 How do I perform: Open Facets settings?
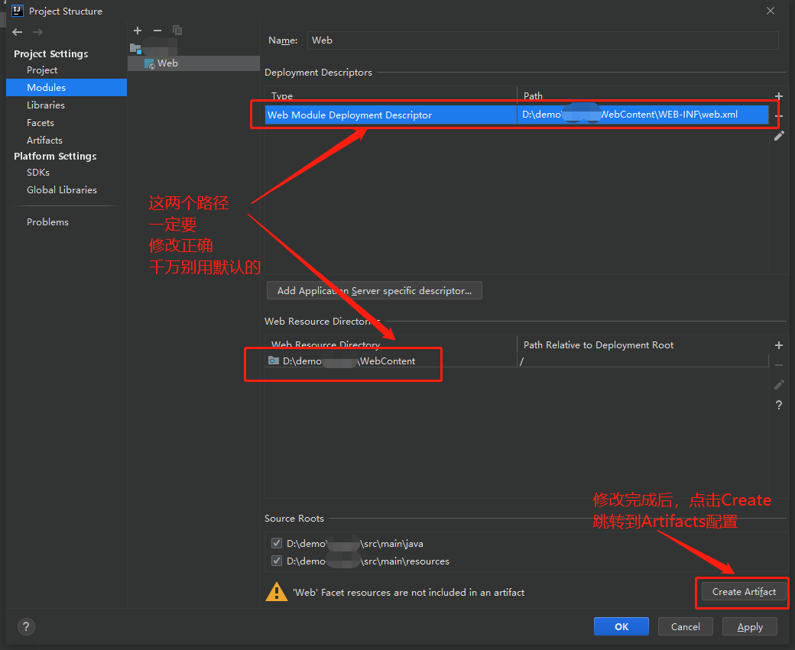tap(41, 123)
